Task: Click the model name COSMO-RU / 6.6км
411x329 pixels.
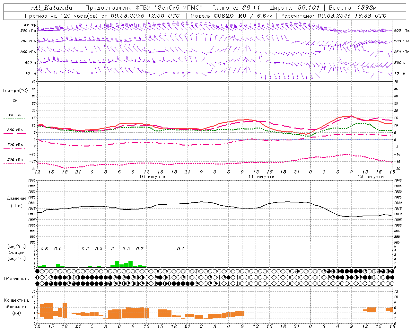Action: point(243,16)
